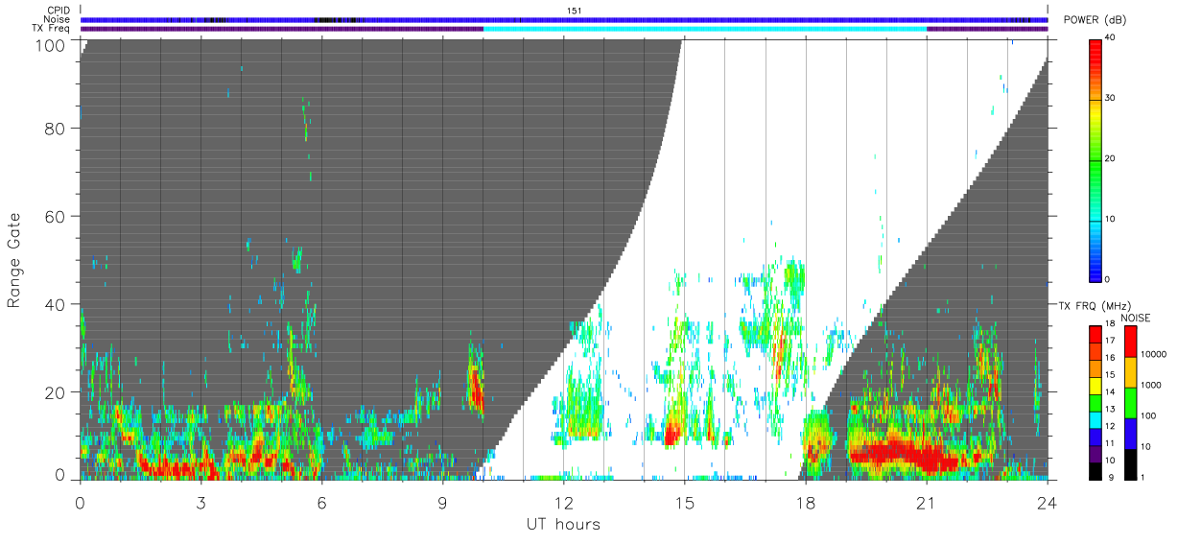Click the power colorbar's blue bottom section
1178x544 pixels.
point(1096,264)
